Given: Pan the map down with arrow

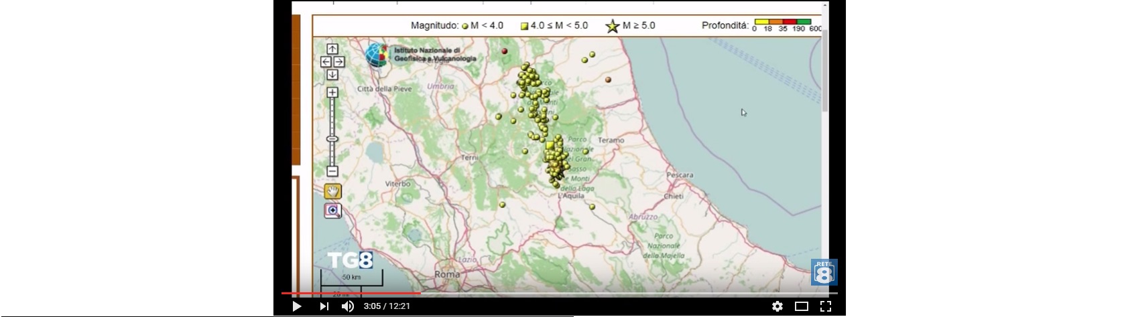Looking at the screenshot, I should (332, 74).
